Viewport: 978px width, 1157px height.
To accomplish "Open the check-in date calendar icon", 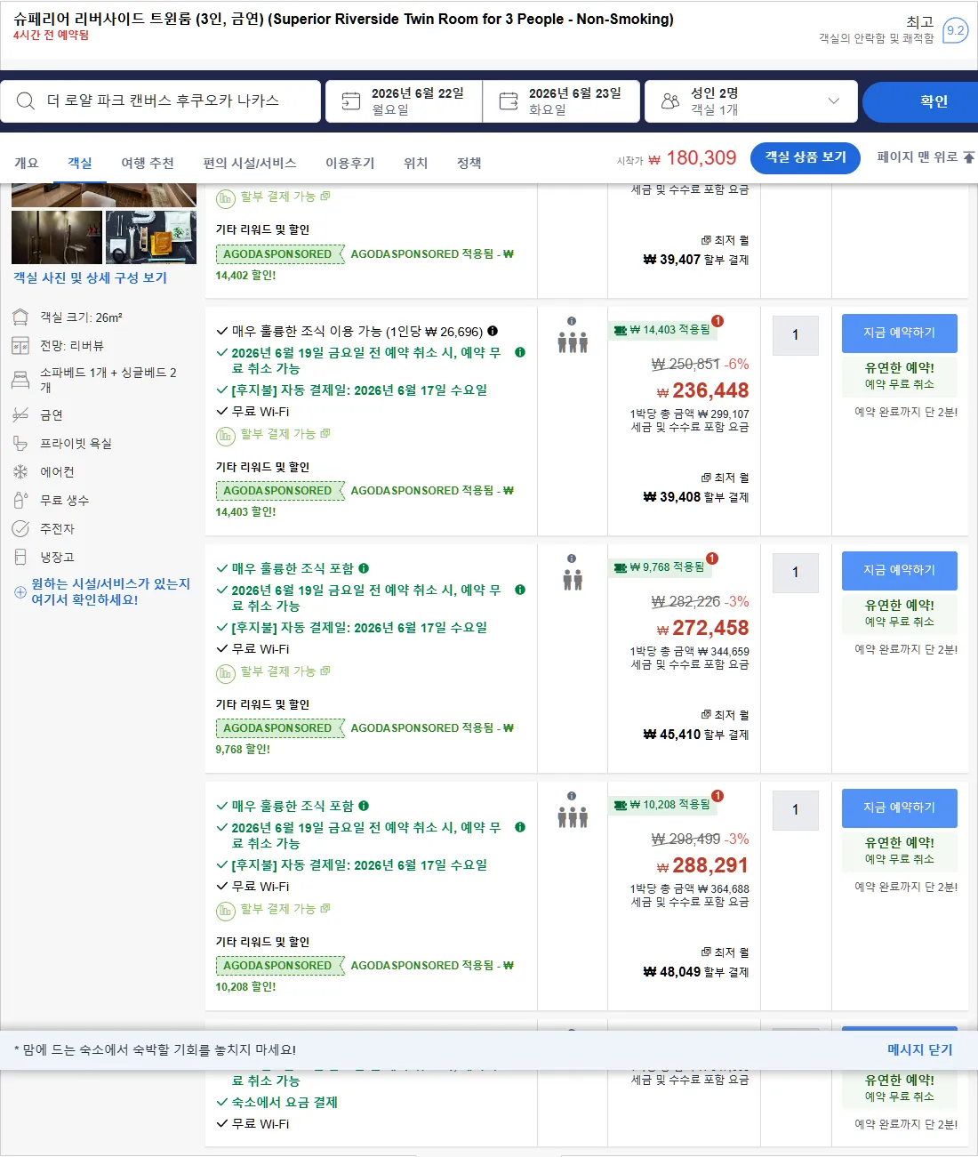I will (x=351, y=101).
